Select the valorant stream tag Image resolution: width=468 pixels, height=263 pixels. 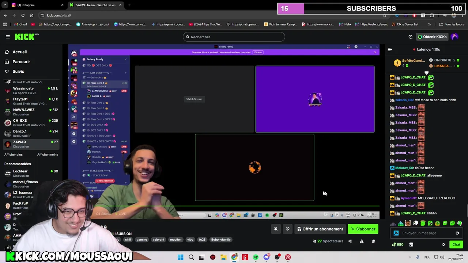click(158, 240)
